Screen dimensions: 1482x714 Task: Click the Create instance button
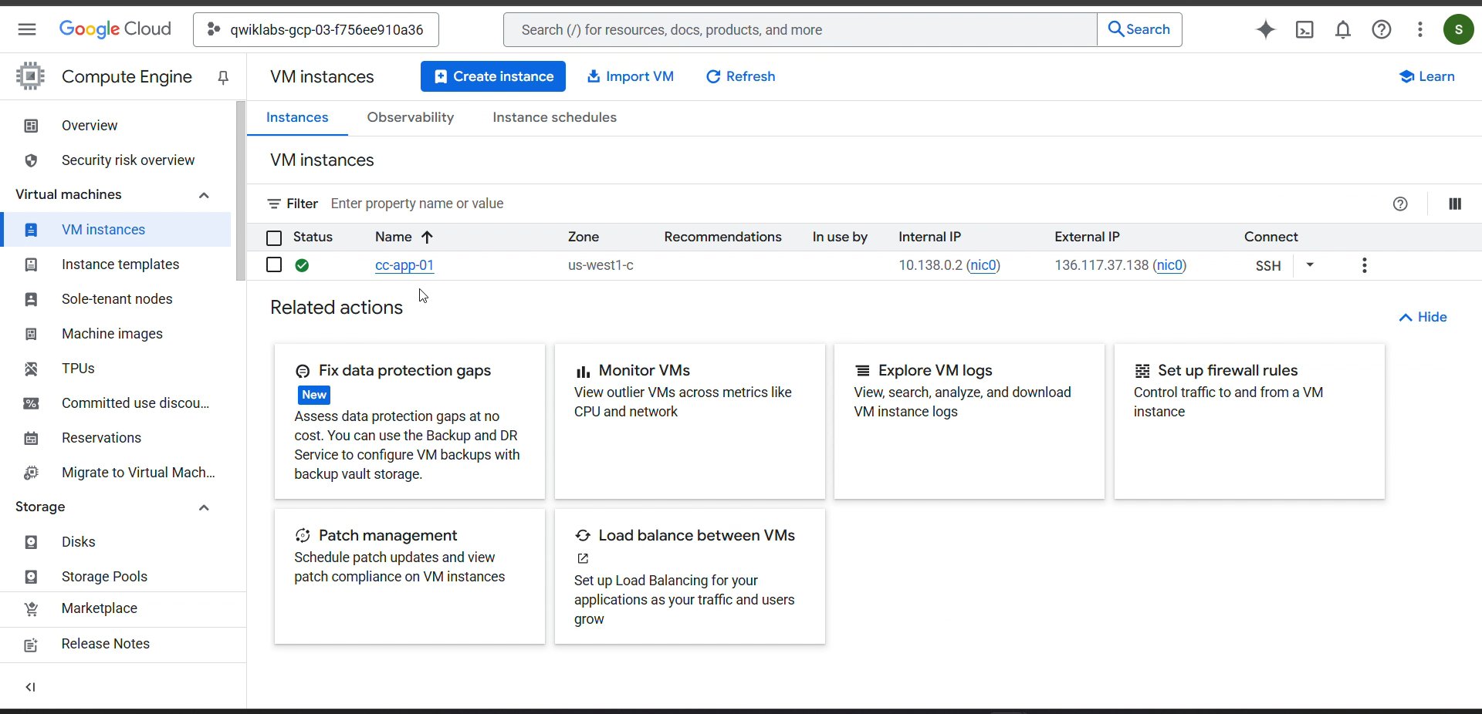coord(493,76)
